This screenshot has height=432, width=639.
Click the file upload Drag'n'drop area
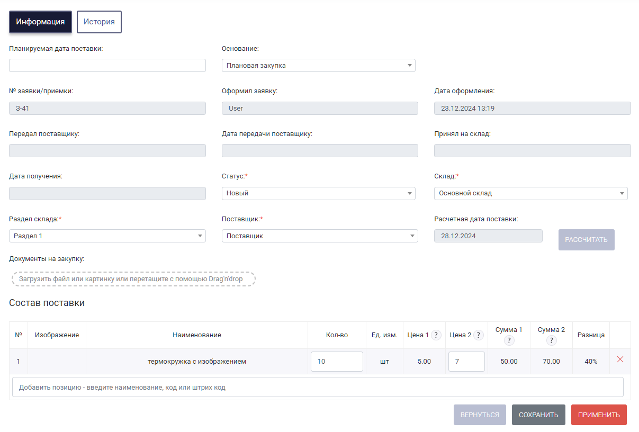[x=133, y=278]
